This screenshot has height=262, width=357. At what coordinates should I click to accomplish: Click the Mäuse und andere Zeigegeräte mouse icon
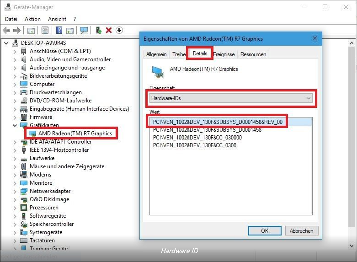click(x=24, y=166)
